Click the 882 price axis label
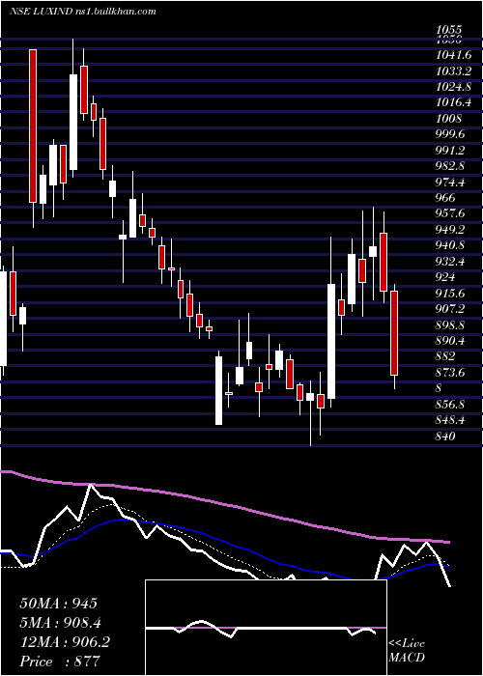483x676 pixels. coord(446,357)
